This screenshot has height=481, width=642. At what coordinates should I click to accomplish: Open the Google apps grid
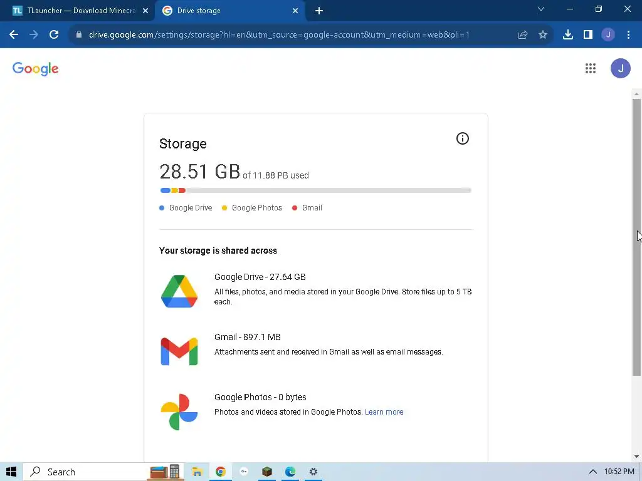pos(591,68)
